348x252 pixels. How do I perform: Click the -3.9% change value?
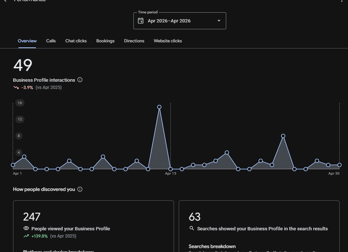pos(27,87)
